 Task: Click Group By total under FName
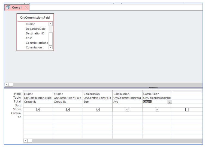point(68,102)
